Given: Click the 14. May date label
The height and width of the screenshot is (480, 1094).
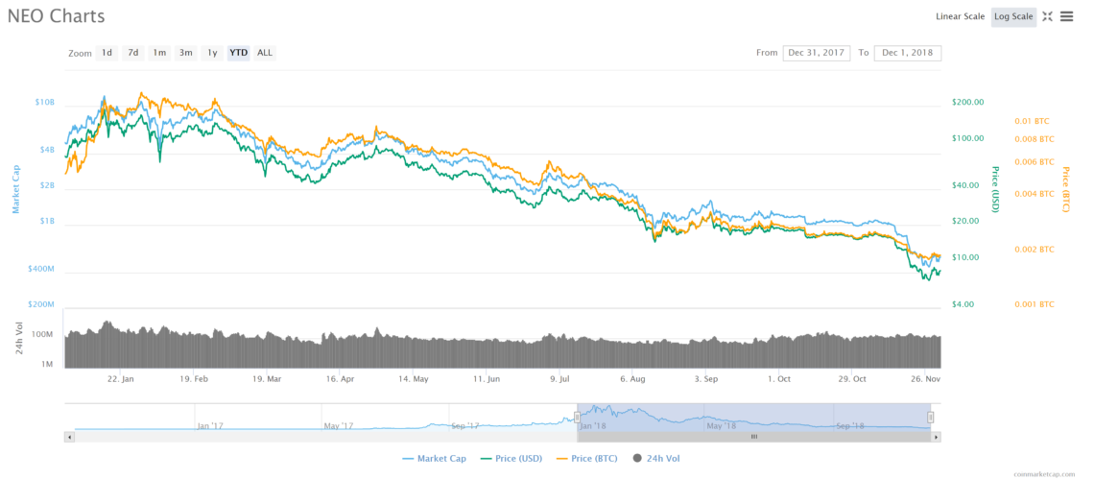Looking at the screenshot, I should click(x=414, y=379).
